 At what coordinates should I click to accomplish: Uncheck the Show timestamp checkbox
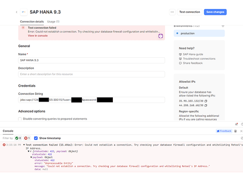(x=36, y=138)
